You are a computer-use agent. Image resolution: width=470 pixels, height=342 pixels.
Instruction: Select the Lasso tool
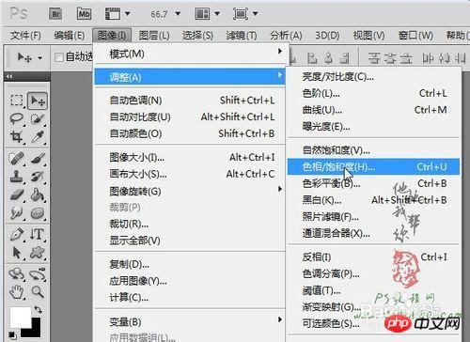click(16, 118)
